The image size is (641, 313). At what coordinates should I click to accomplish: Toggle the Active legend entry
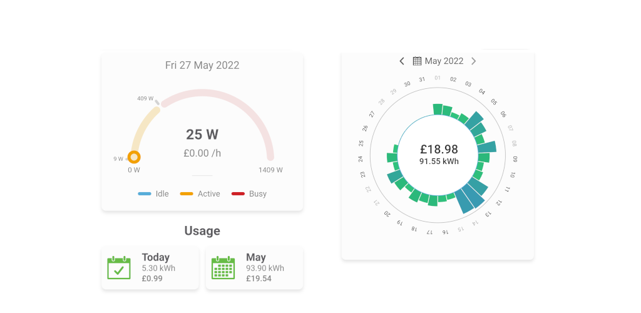[200, 193]
